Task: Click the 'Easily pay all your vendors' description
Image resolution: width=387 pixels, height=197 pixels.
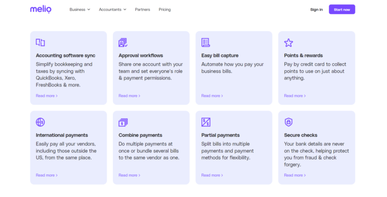Action: pos(66,151)
